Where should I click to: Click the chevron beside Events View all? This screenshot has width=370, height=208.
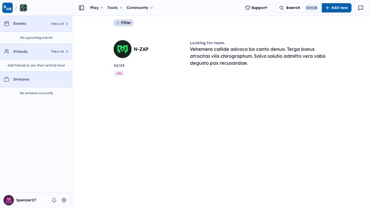pyautogui.click(x=67, y=24)
